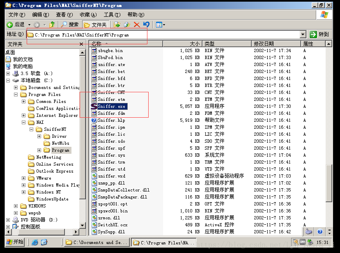Click the DVD 驱动器 (D:) drive icon
Screen dimensions: 340x253
(16, 220)
